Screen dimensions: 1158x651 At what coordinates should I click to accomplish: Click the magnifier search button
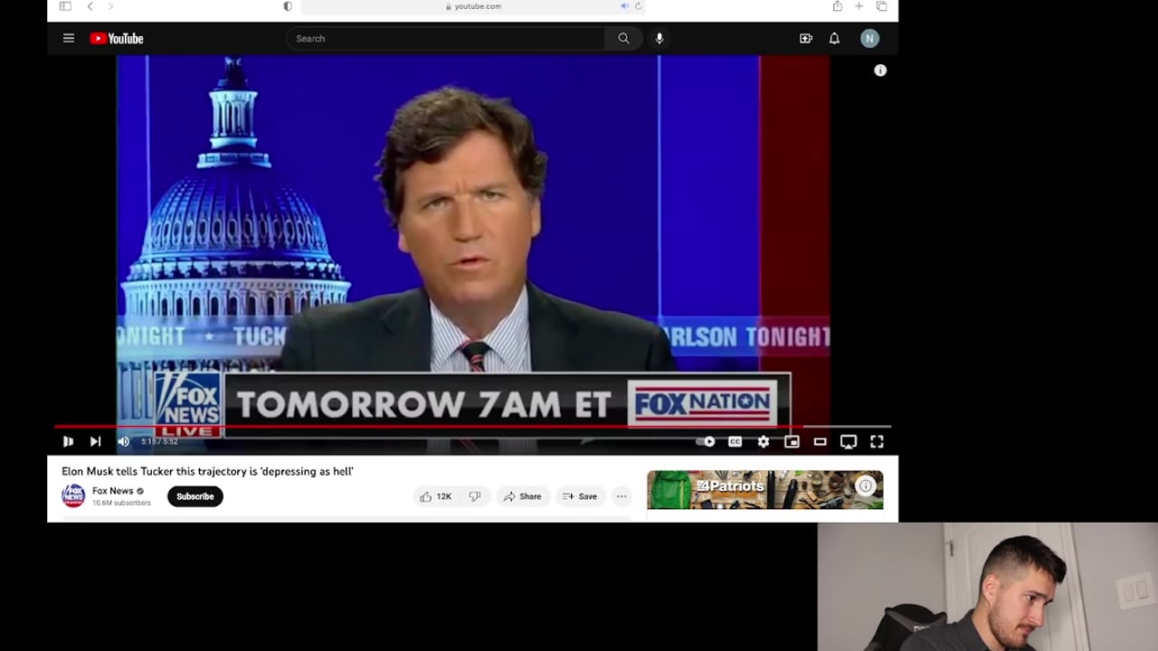coord(623,38)
